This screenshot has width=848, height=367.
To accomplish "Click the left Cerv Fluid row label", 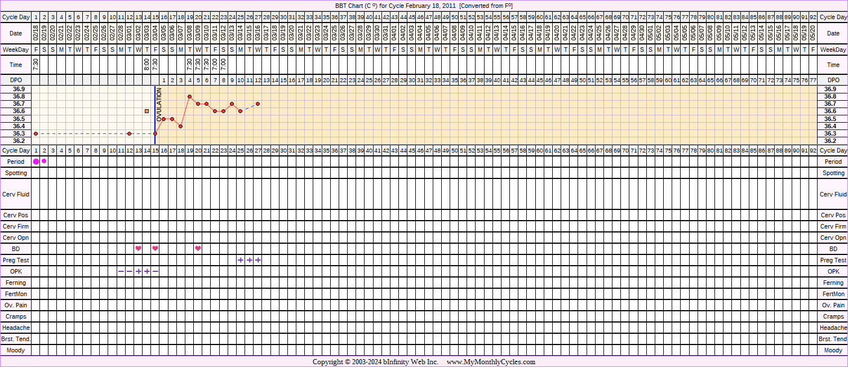I will coord(16,194).
